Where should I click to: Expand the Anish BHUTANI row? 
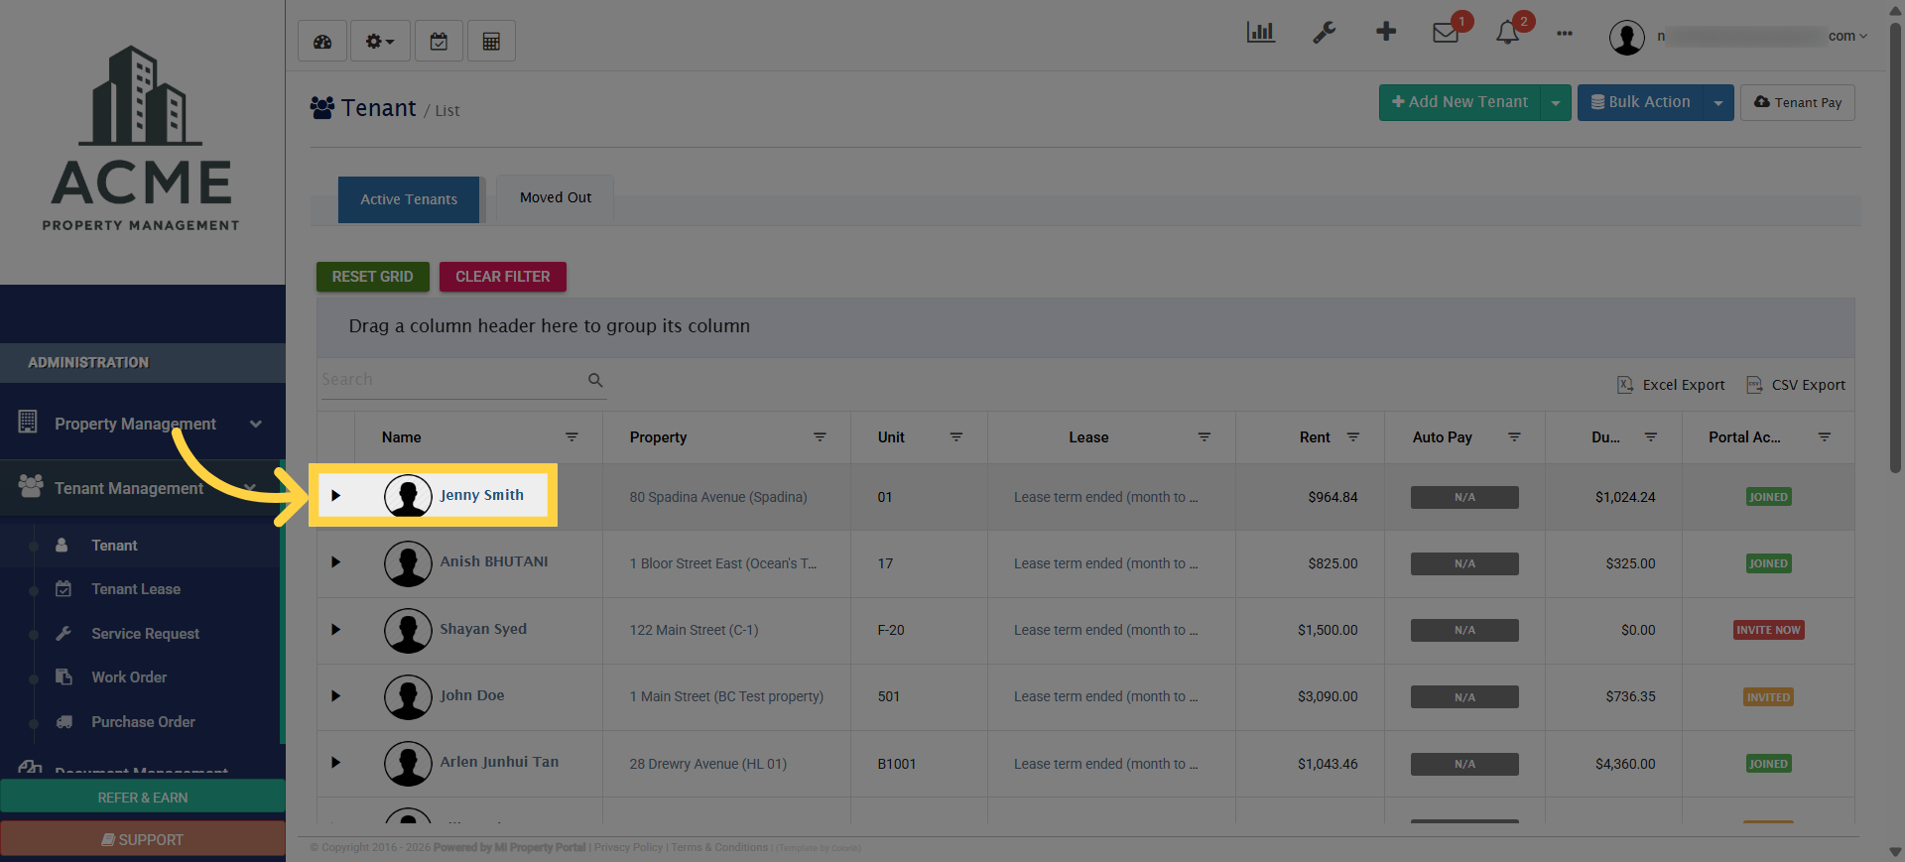point(335,561)
